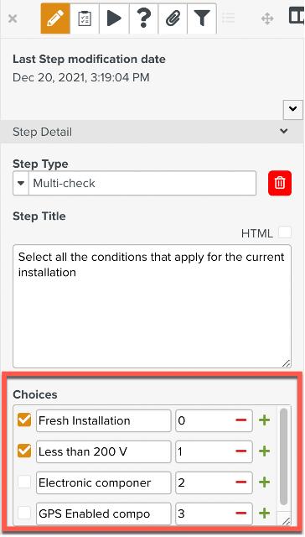
Task: Enable the HTML checkbox for Step Title
Action: pos(285,232)
